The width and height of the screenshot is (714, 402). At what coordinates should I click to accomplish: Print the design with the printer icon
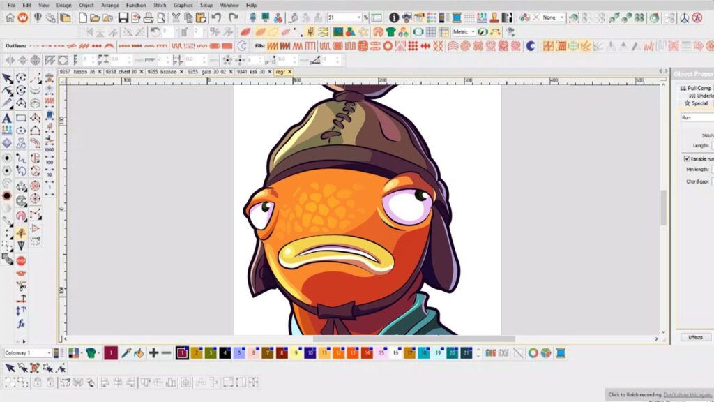pos(148,17)
